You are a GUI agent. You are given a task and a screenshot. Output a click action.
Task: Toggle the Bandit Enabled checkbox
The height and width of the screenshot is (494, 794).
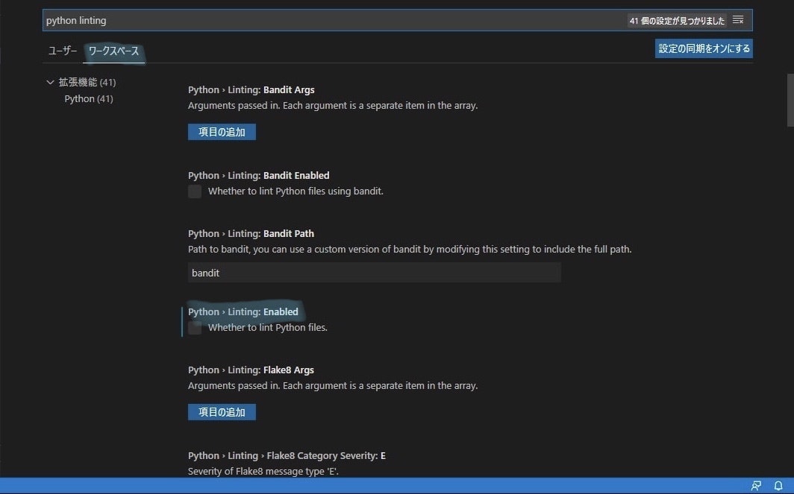(x=195, y=191)
